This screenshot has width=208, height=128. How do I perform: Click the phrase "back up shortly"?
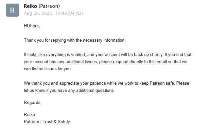(x=148, y=55)
